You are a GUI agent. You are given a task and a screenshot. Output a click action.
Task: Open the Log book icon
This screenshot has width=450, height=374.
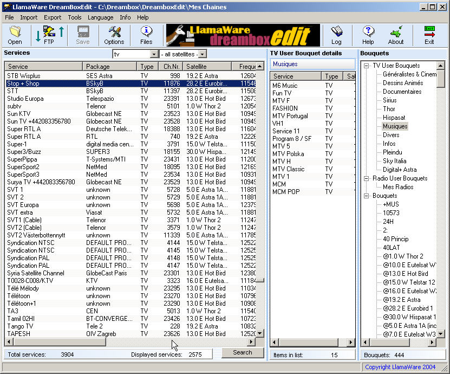pos(336,35)
